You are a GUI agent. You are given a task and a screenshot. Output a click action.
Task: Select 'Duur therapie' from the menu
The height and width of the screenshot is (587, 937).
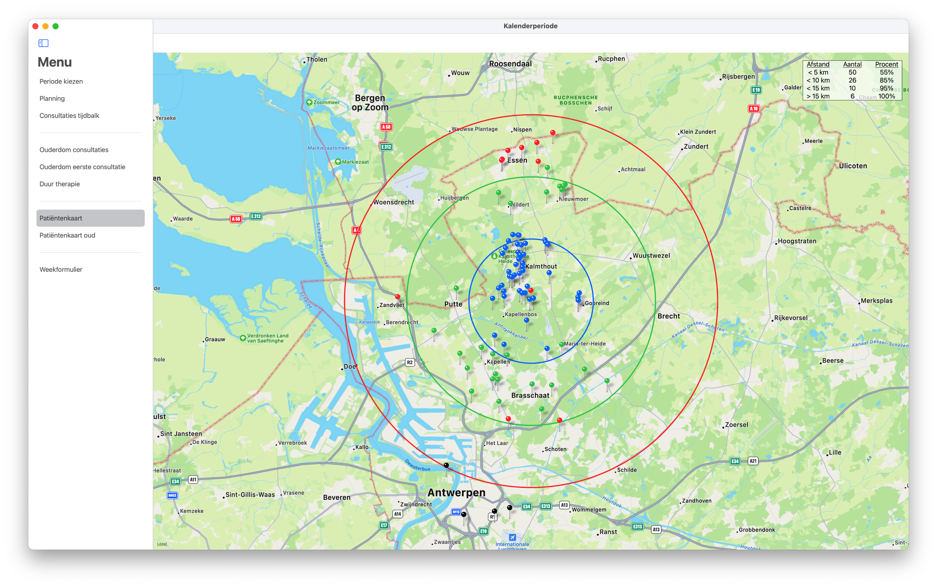(59, 184)
